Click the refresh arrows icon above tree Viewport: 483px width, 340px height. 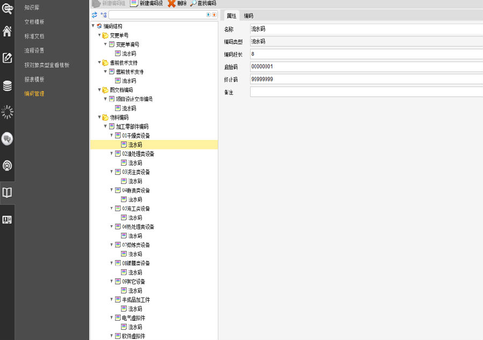click(94, 15)
